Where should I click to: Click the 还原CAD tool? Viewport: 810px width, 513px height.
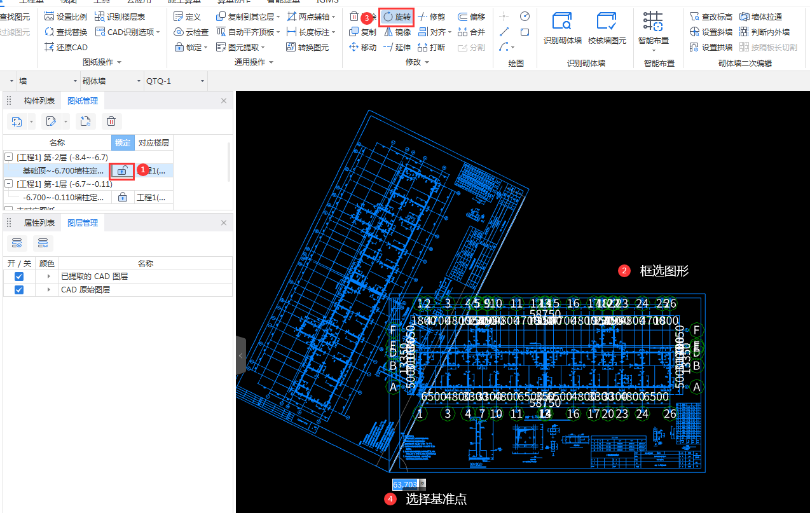pos(65,47)
